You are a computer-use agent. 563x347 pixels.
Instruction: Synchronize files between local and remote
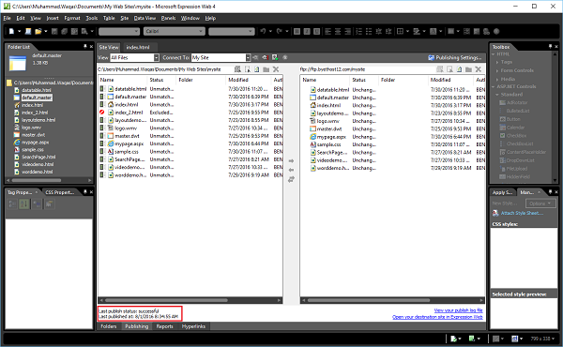tap(291, 179)
